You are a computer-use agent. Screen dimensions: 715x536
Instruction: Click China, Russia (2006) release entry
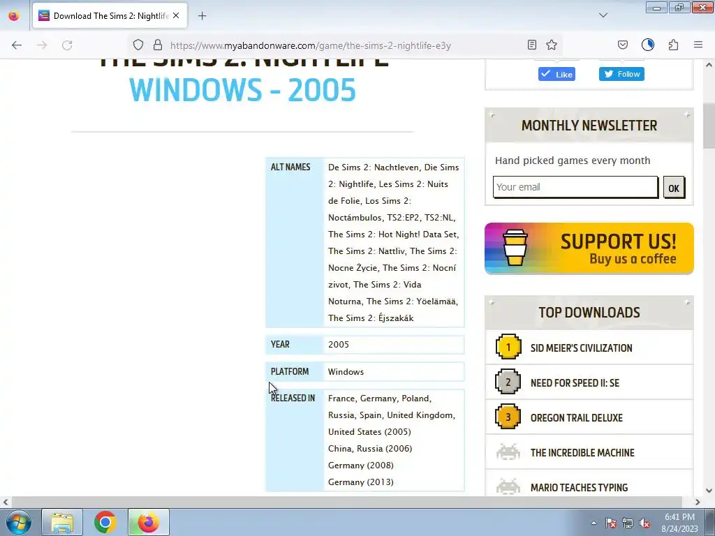(370, 449)
